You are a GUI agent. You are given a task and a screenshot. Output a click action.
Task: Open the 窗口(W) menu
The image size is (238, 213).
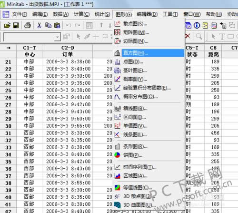click(x=192, y=14)
